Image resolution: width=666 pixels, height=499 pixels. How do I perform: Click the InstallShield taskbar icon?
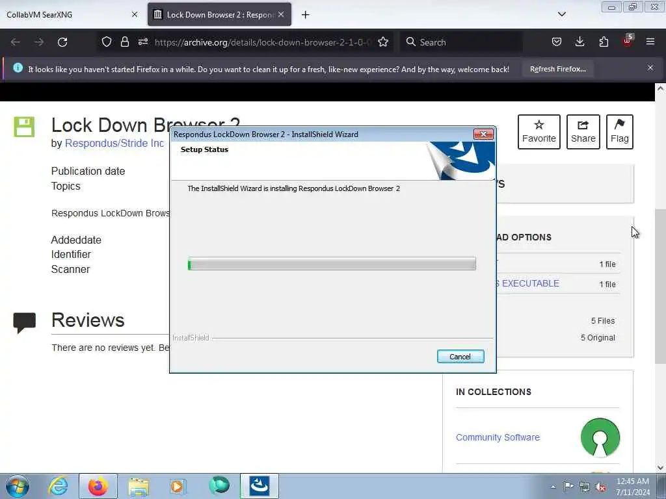pos(259,486)
